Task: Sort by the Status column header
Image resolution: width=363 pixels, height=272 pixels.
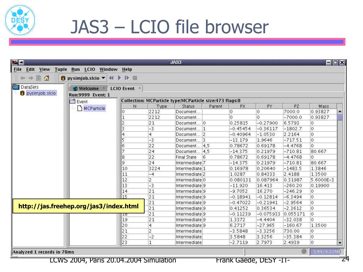Action: click(189, 106)
